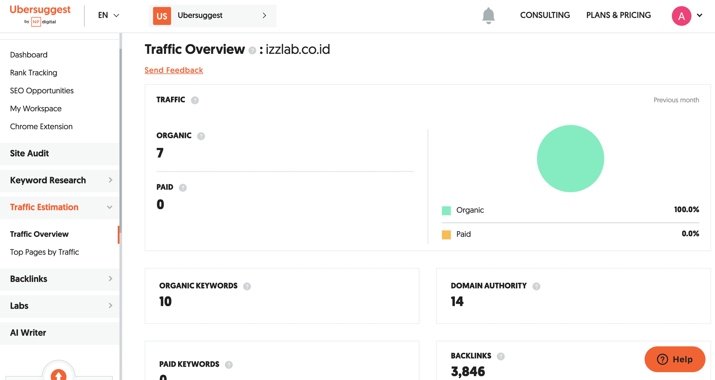Open the CONSULTING link
This screenshot has width=715, height=380.
pyautogui.click(x=545, y=15)
